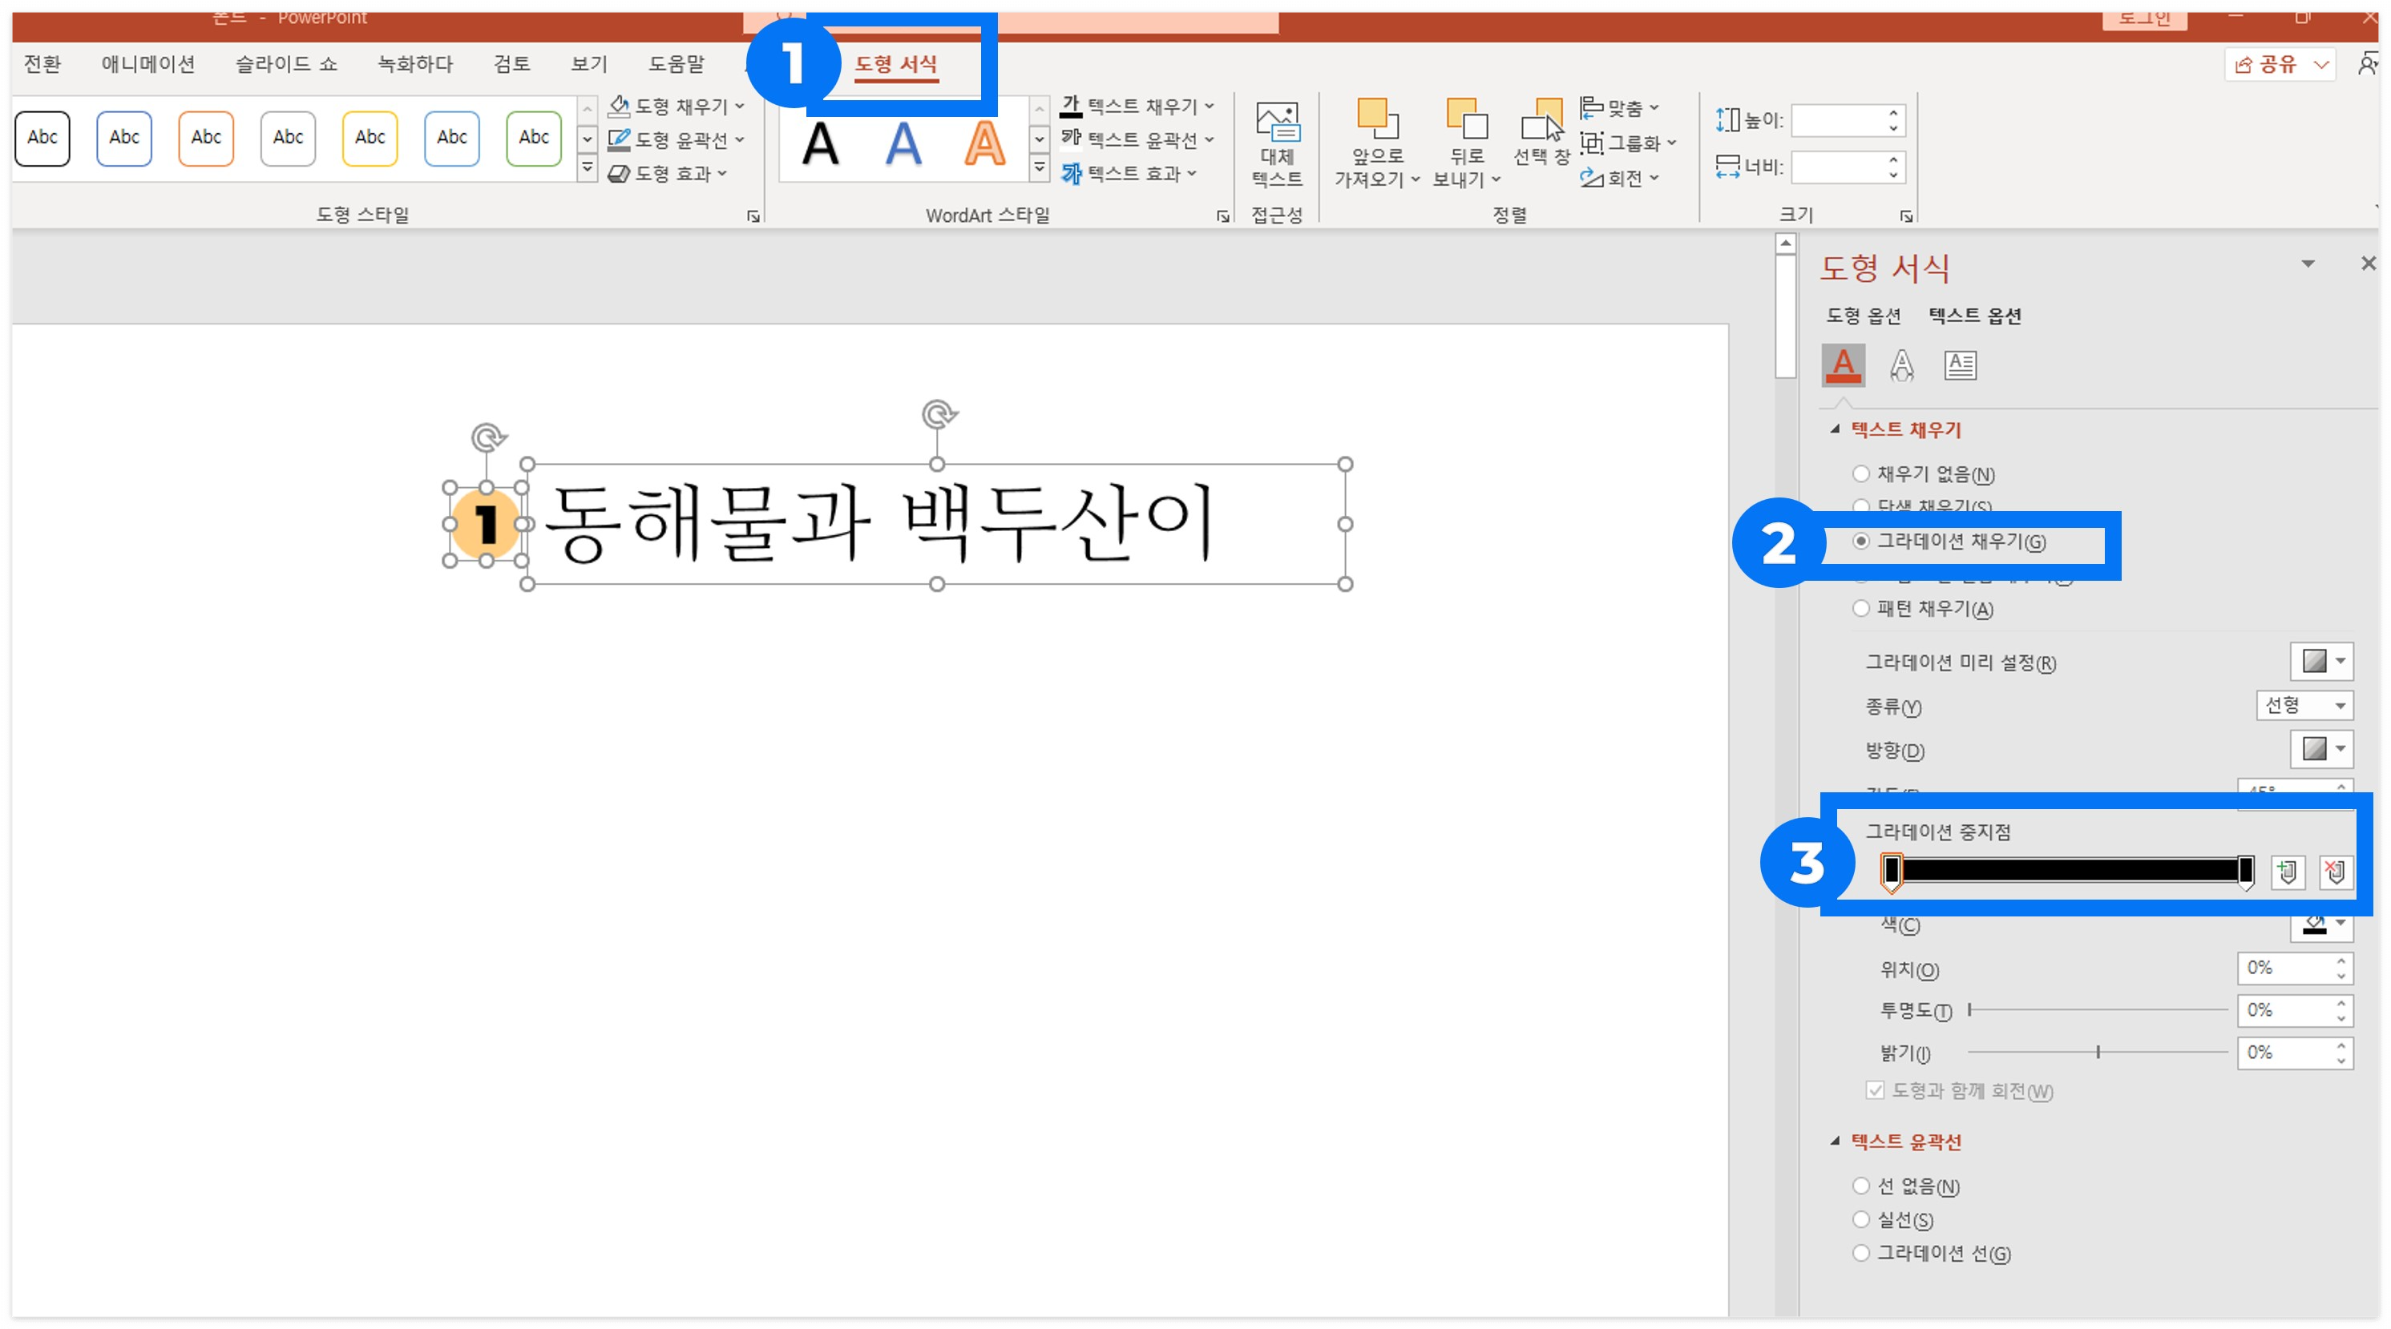Screen dimensions: 2391x1329
Task: Switch to the 텍스트 옵션 tab
Action: (x=1975, y=316)
